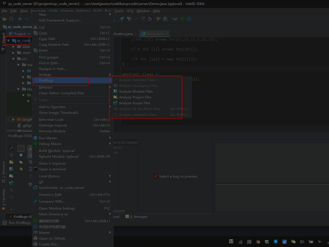Click the Word icon in taskbar
The image size is (329, 247).
(284, 242)
